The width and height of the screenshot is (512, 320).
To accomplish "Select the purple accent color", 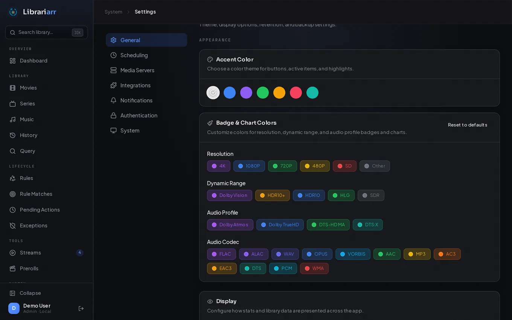I will coord(246,93).
